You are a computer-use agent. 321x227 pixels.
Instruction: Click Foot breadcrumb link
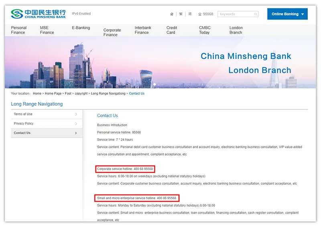(x=68, y=94)
